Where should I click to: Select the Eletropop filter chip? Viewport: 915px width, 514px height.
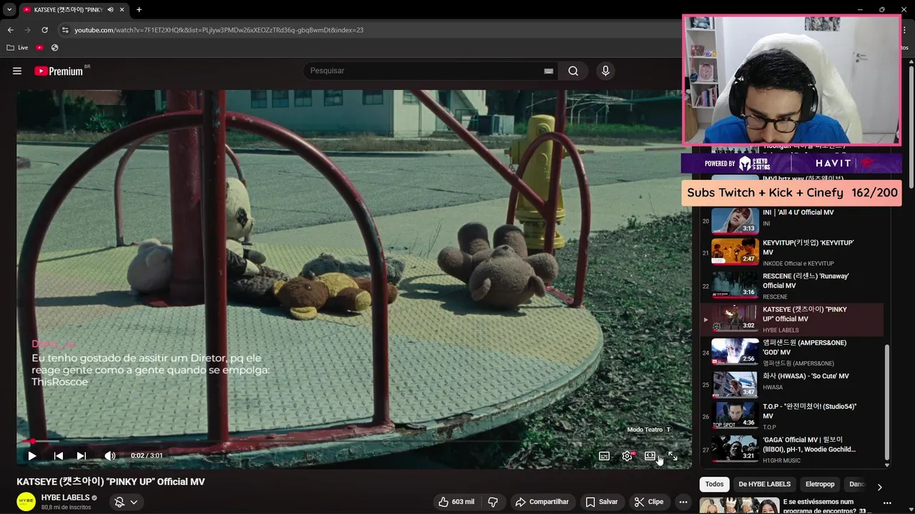coord(820,484)
